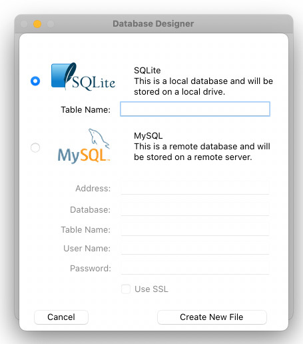The width and height of the screenshot is (303, 344).
Task: Focus the SQLite Table Name field
Action: [195, 109]
